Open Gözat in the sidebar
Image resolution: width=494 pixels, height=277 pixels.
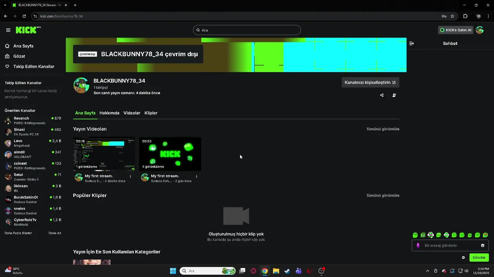pos(19,56)
